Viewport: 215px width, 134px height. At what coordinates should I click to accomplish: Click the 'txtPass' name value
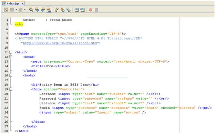click(125, 99)
